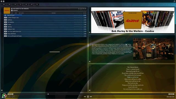Click the Exodus album thumbnail in playlist header

(x=7, y=10)
